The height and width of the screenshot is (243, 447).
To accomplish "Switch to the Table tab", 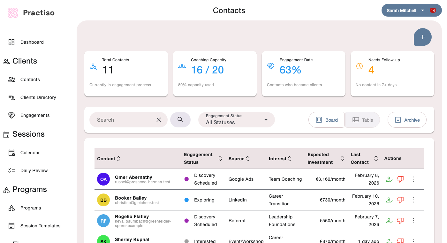I will point(362,120).
